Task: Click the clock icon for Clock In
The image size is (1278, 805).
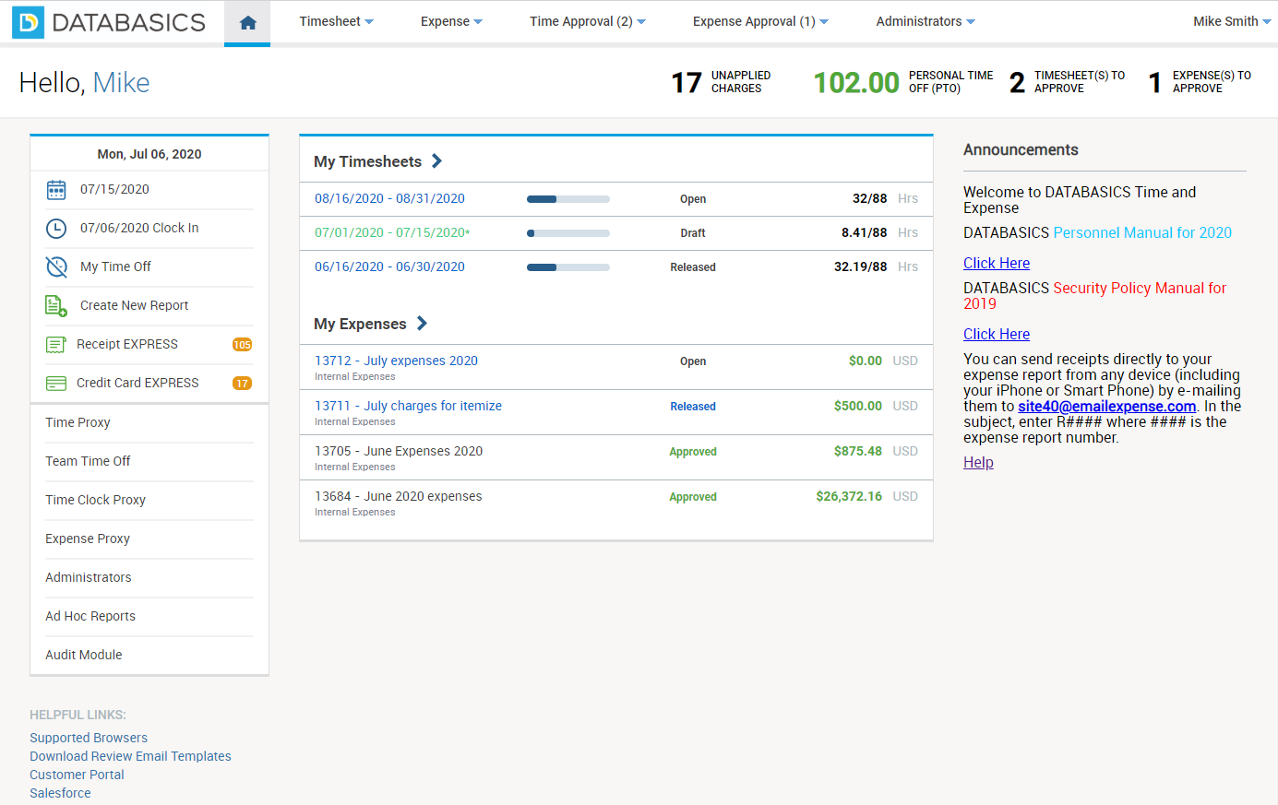Action: 56,229
